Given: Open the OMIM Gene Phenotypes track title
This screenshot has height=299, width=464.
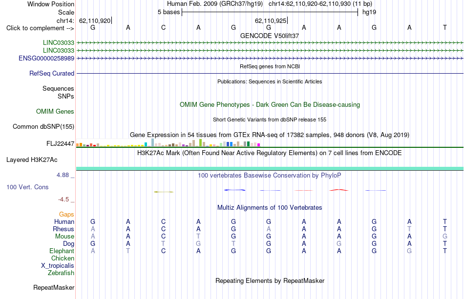Looking at the screenshot, I should [x=270, y=104].
